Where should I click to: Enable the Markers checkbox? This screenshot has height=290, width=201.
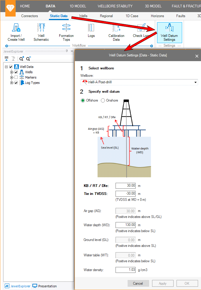pyautogui.click(x=16, y=77)
